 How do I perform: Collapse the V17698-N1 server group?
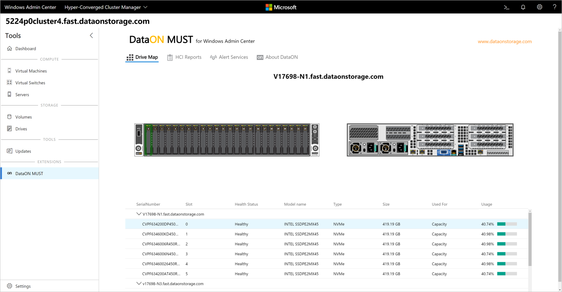coord(139,214)
